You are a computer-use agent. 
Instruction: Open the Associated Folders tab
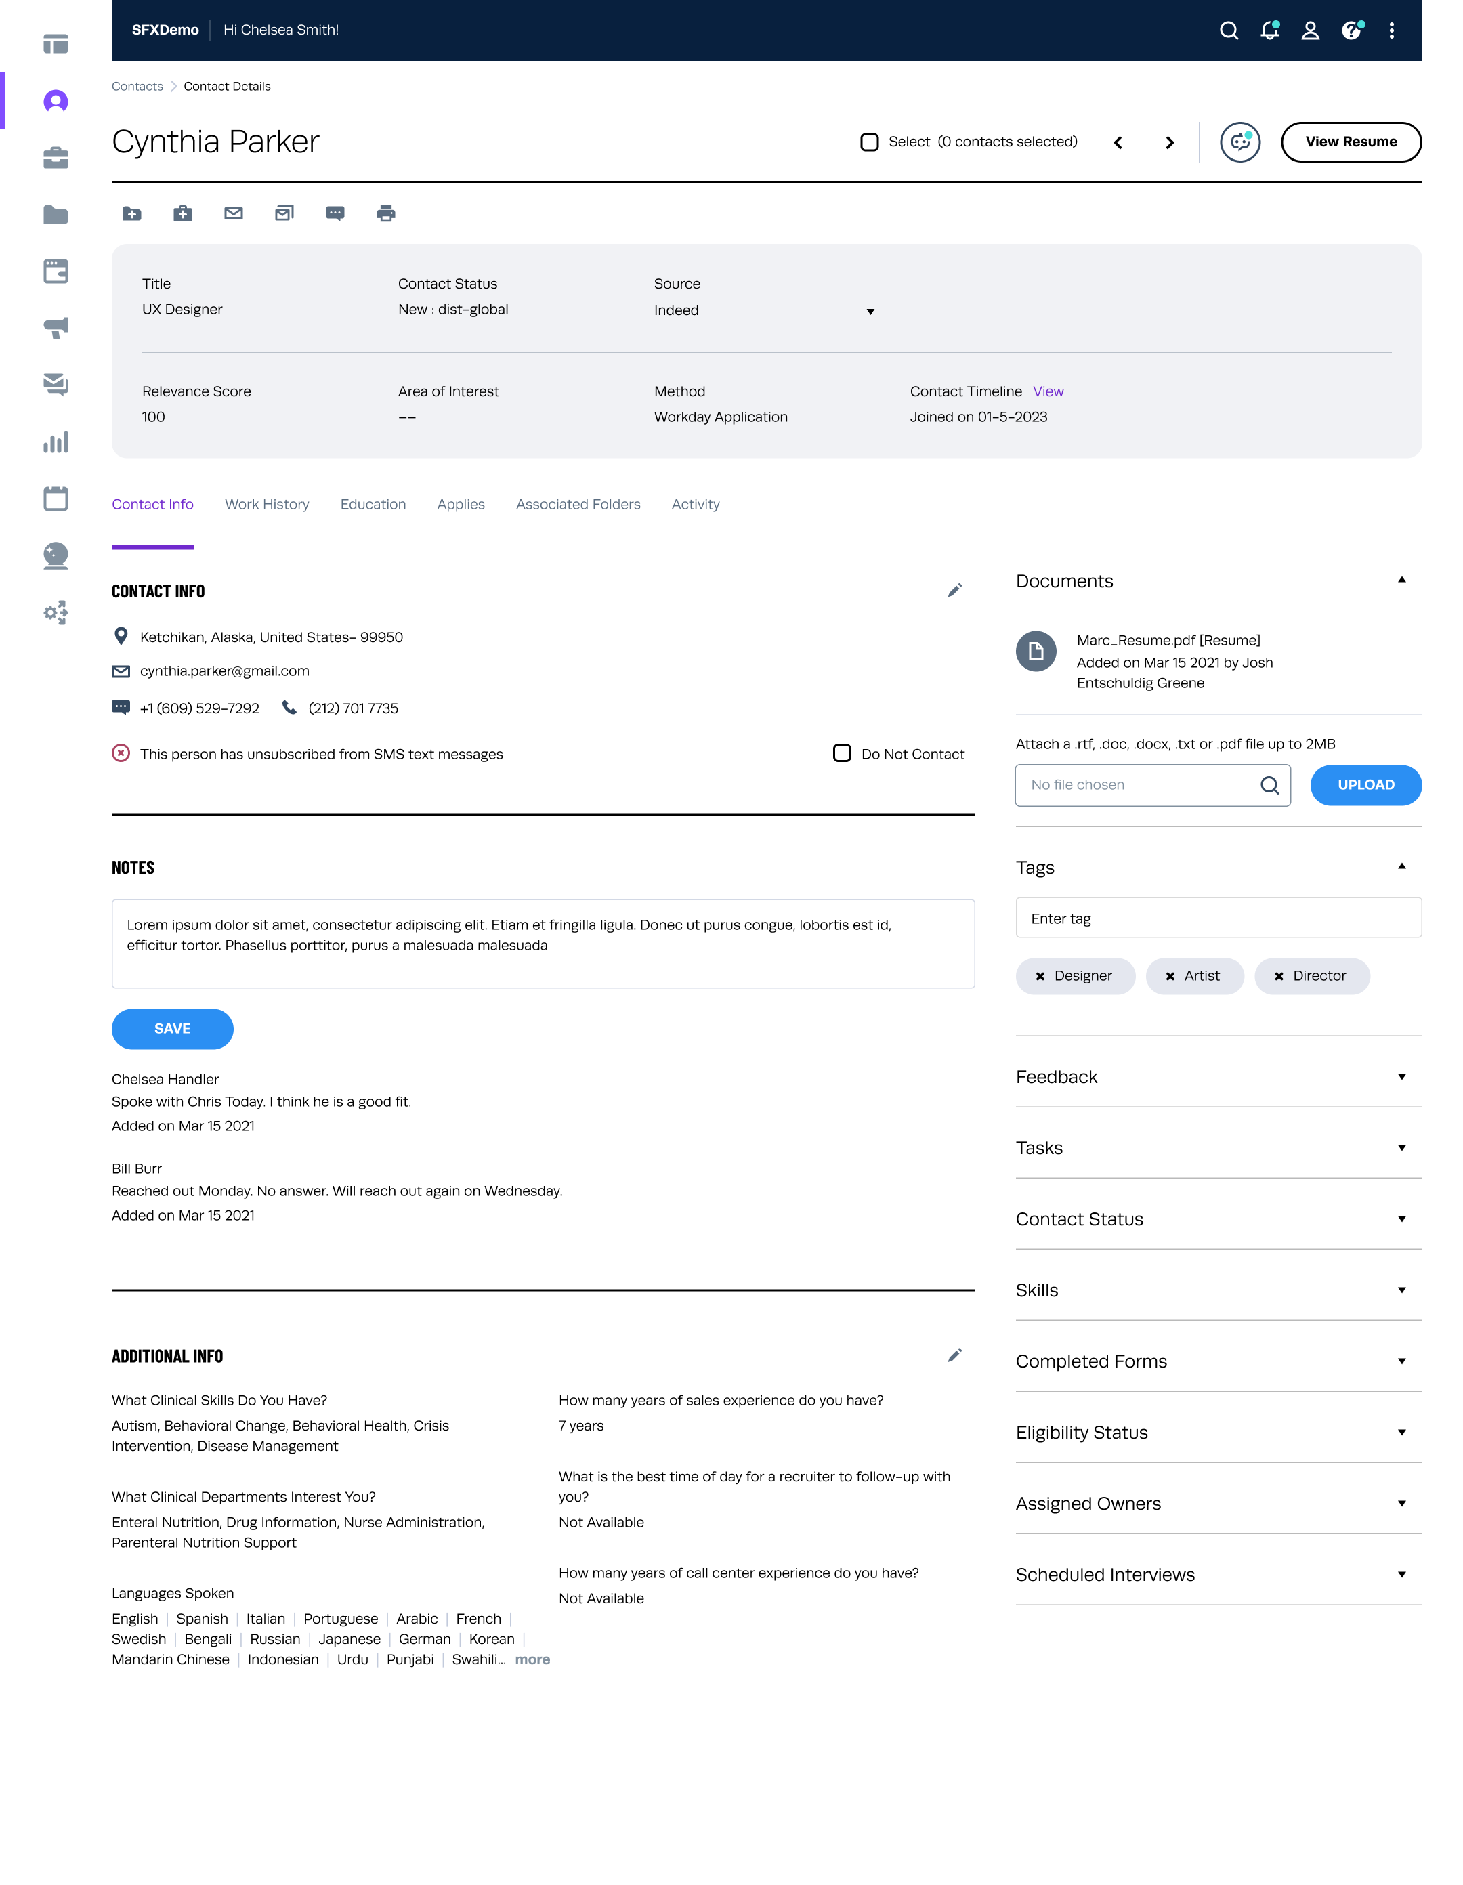[578, 504]
